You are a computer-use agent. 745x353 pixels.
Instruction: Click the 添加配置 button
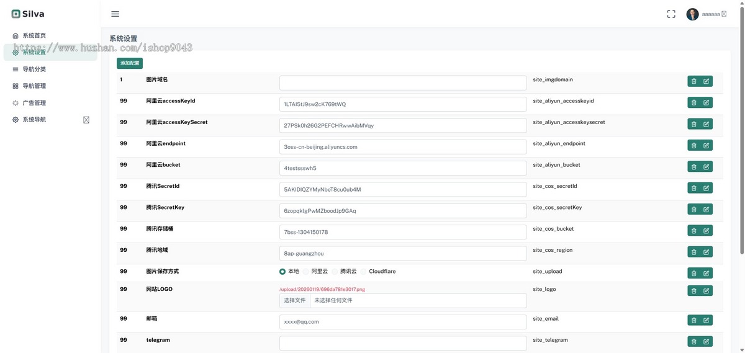(x=130, y=63)
